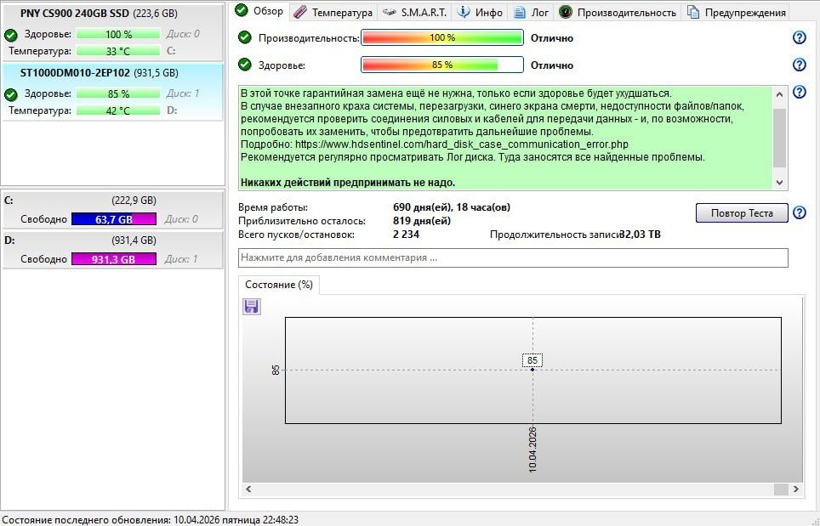The image size is (820, 526).
Task: Click the Продолжительность записи value 2,03 TB
Action: click(641, 235)
